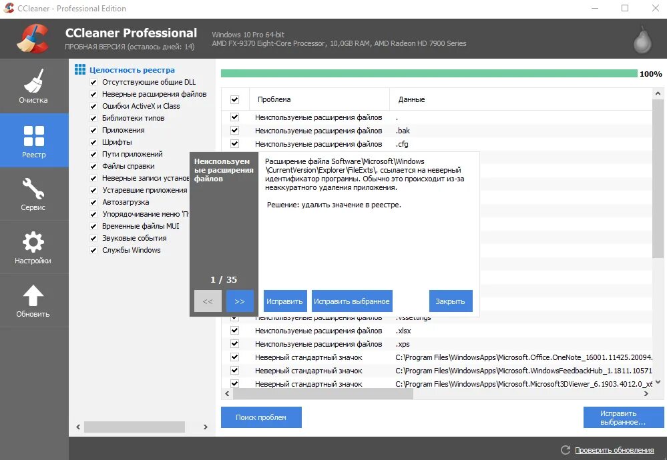Viewport: 667px width, 460px height.
Task: Click results horizontal scroll left arrow
Action: click(227, 394)
